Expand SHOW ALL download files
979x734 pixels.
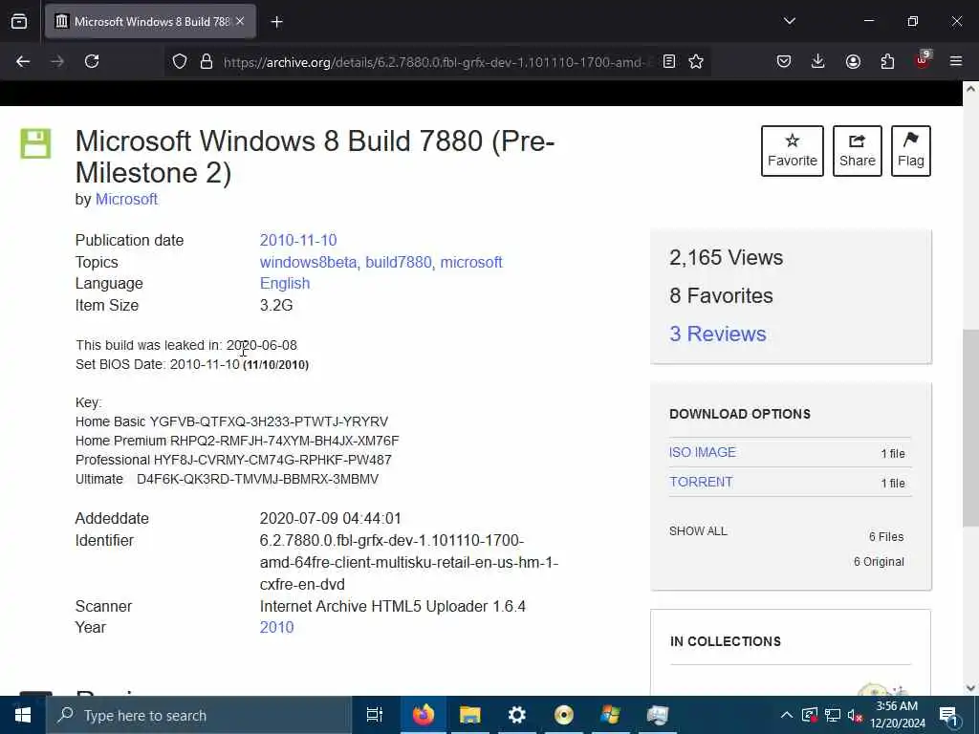(698, 531)
